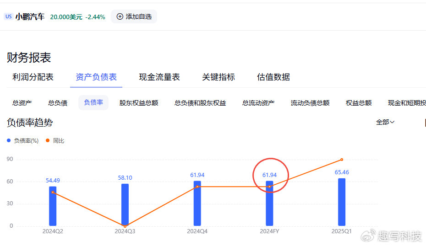
Task: Click the 2024Q2 bar showing 54.49
Action: tap(53, 206)
